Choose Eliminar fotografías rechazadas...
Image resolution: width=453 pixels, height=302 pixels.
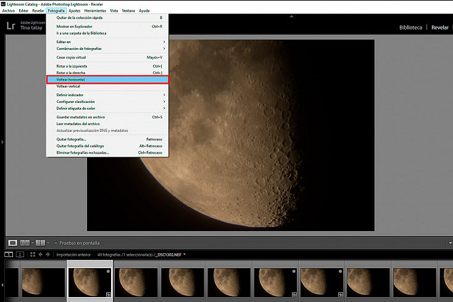107,153
